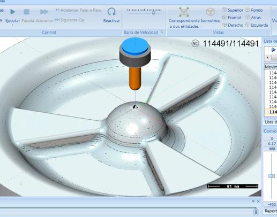Click the Ejecutar play icon

point(13,12)
